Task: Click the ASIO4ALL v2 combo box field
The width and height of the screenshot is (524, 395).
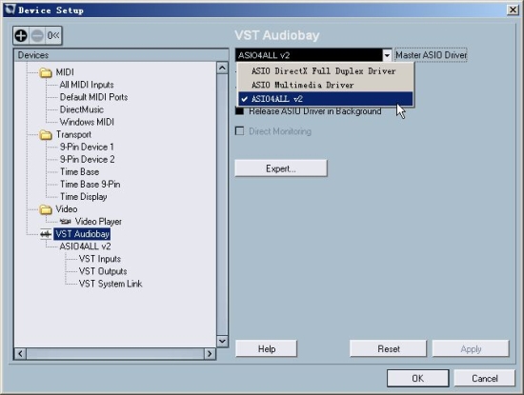Action: 309,55
